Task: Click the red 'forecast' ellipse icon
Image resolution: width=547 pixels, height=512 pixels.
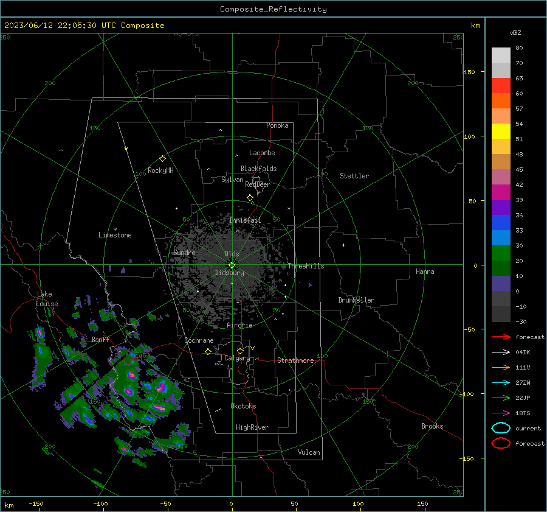Action: 501,443
